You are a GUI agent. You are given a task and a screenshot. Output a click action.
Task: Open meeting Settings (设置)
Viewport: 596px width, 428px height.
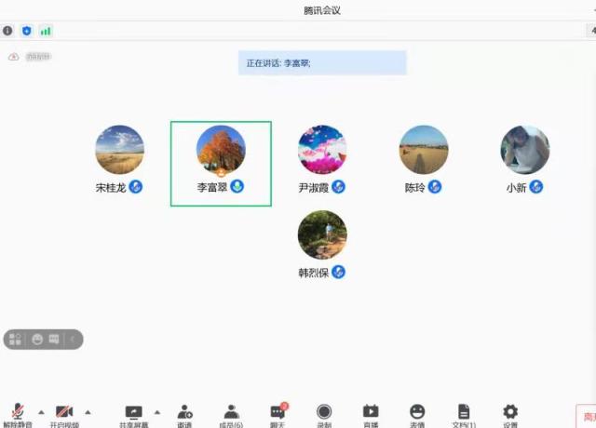click(x=510, y=413)
